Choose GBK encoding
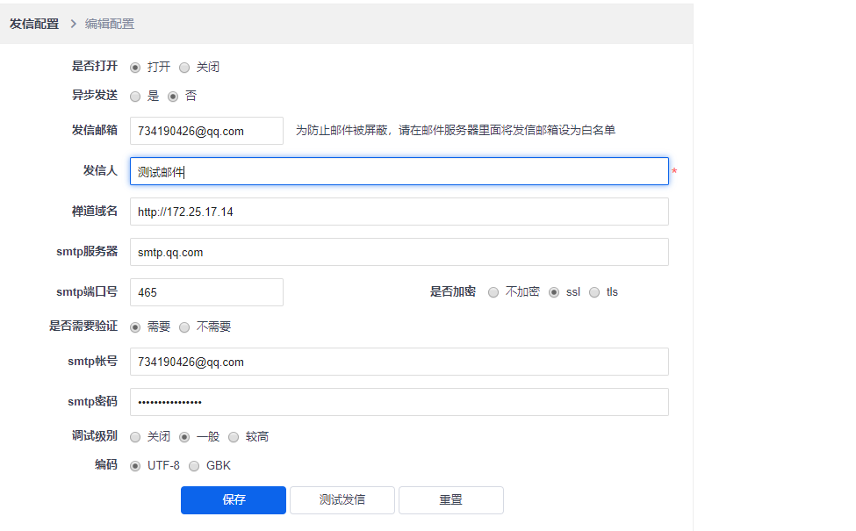The height and width of the screenshot is (531, 856). tap(194, 466)
